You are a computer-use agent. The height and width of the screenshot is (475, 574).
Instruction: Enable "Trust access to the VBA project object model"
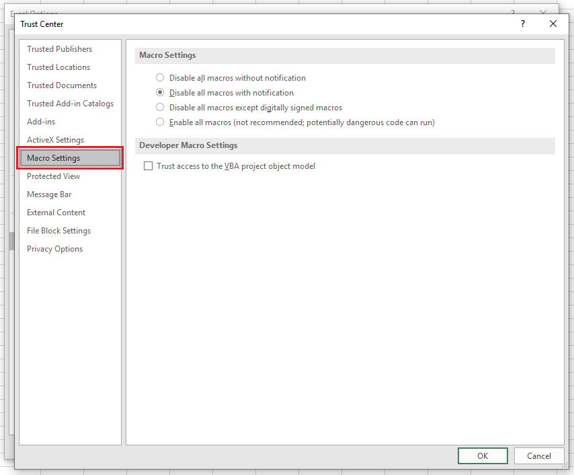coord(148,166)
